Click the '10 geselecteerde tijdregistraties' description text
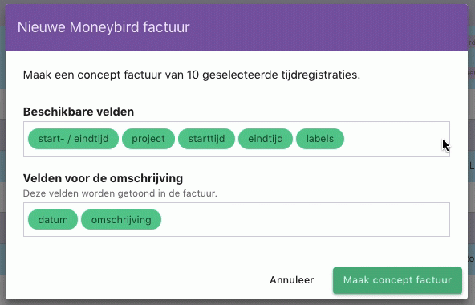This screenshot has width=475, height=305. tap(274, 75)
